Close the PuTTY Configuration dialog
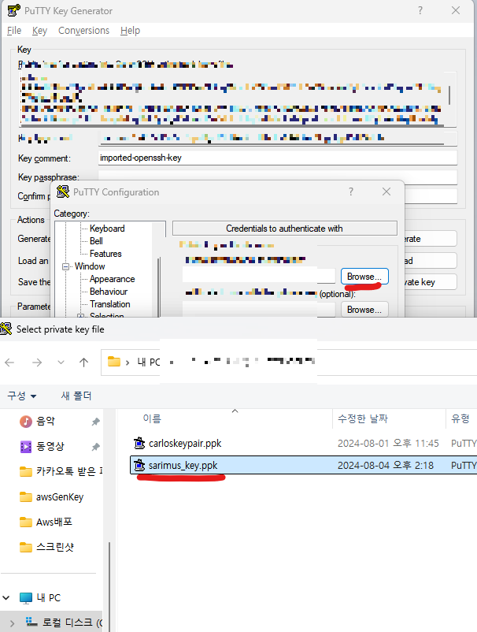 [x=386, y=191]
